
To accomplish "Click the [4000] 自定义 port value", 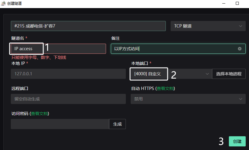I will [x=147, y=74].
